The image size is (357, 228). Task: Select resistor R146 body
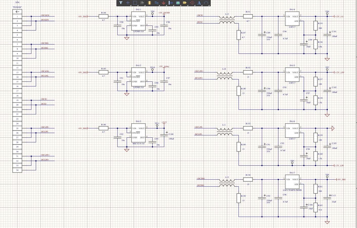pos(103,128)
